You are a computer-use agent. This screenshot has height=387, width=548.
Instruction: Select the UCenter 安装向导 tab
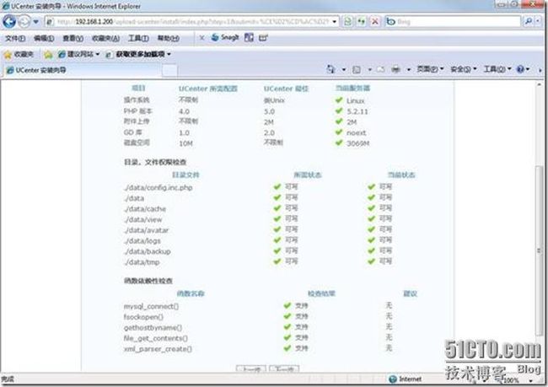[x=83, y=70]
